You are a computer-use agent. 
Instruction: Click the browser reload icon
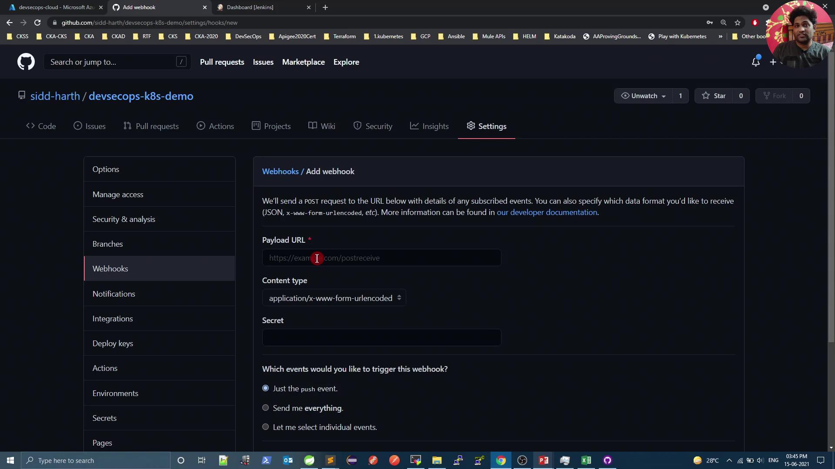(37, 23)
